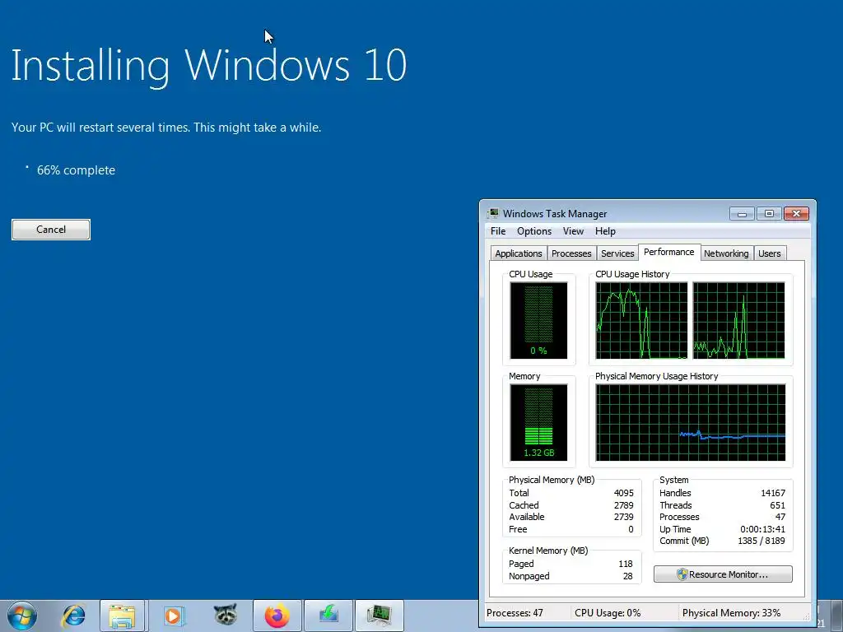
Task: Click the Up Time value 0:00:13:41
Action: (x=763, y=529)
